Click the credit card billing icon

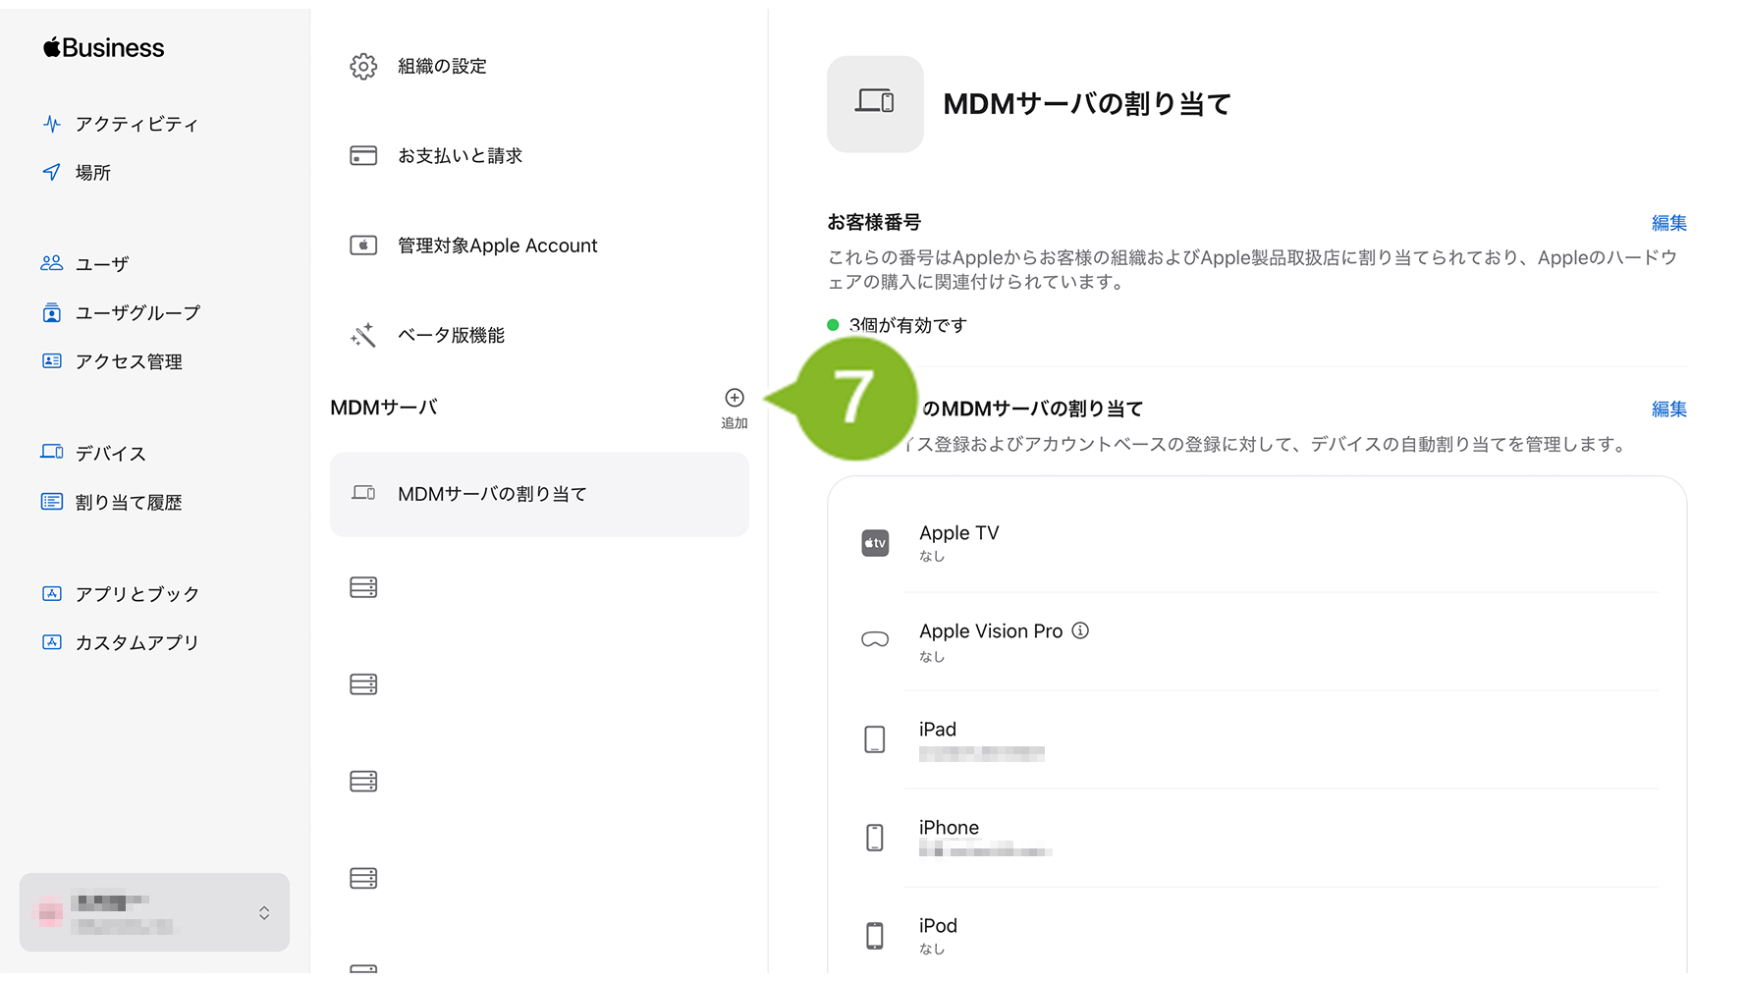click(x=363, y=155)
